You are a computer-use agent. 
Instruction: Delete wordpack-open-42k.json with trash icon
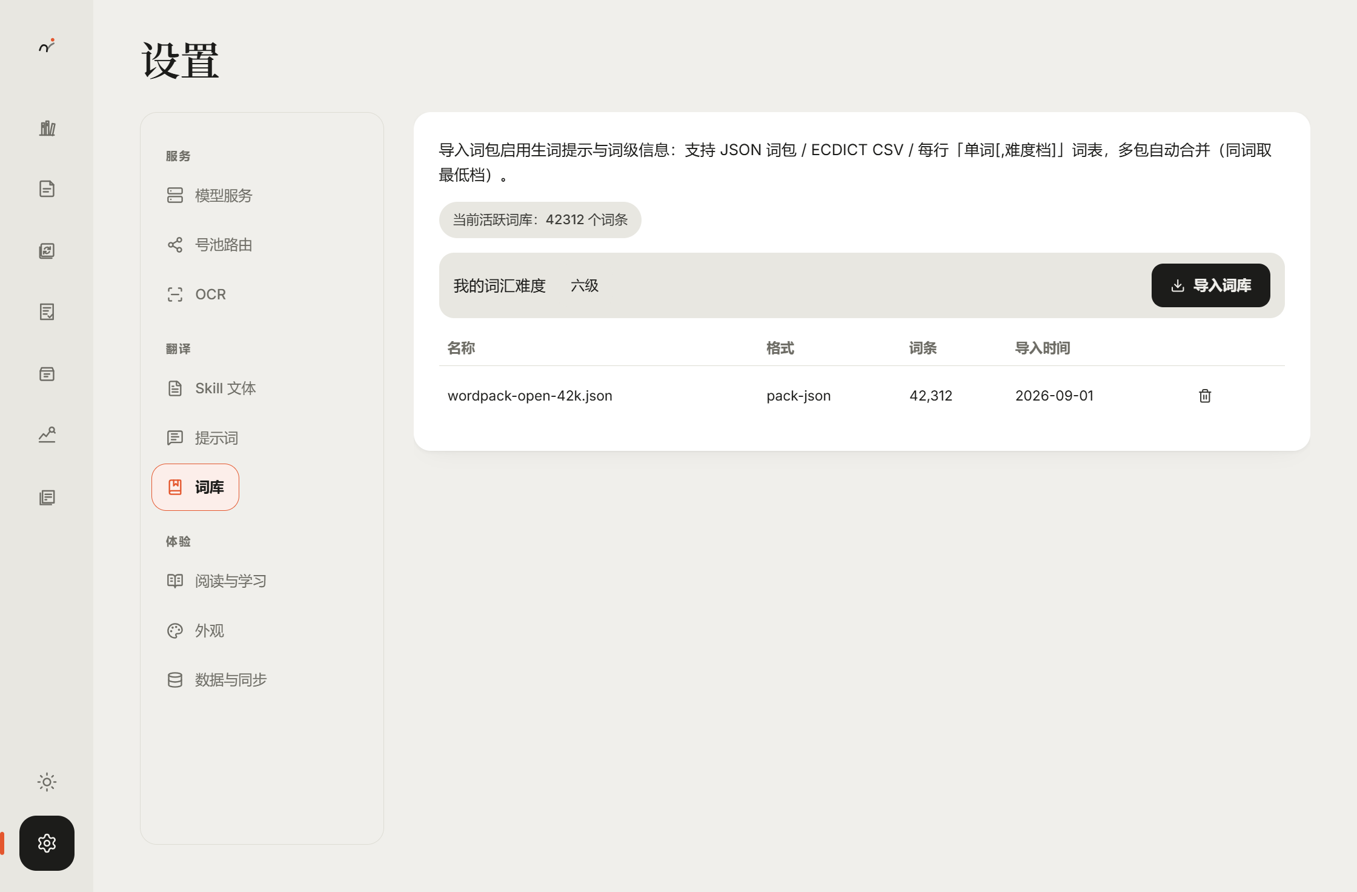point(1204,396)
